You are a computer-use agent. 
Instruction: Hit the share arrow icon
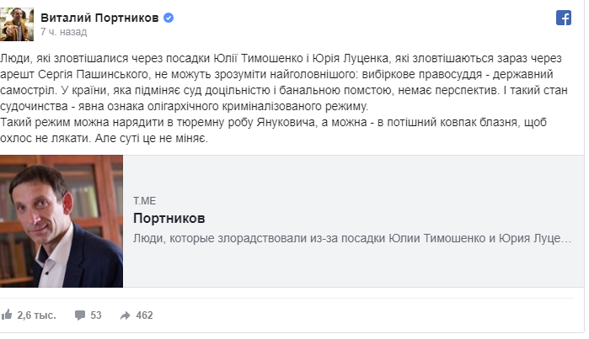(x=126, y=315)
